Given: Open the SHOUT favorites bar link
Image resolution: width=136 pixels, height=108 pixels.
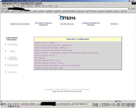Looking at the screenshot, I should coord(110,11).
